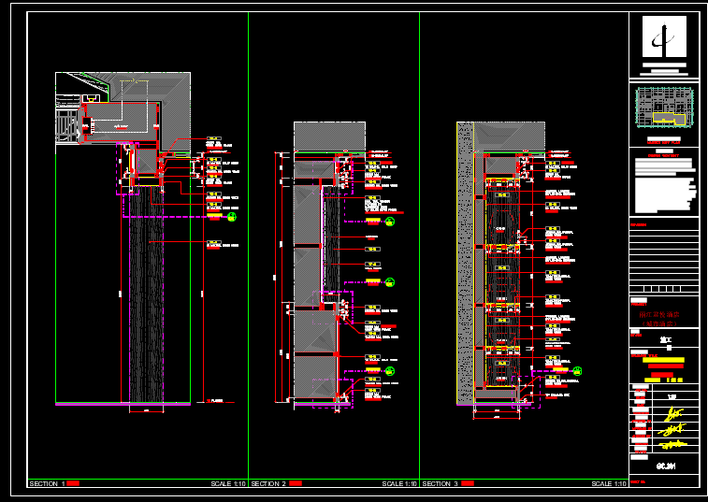Click the topmost green detail callout in Section 2
This screenshot has height=502, width=708.
[390, 222]
